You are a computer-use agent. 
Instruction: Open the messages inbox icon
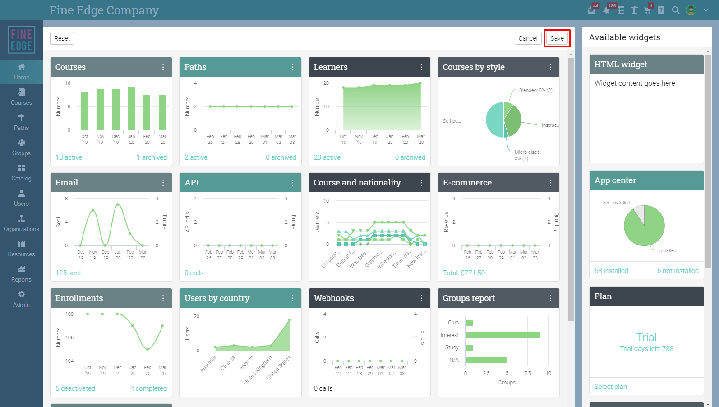[x=592, y=10]
